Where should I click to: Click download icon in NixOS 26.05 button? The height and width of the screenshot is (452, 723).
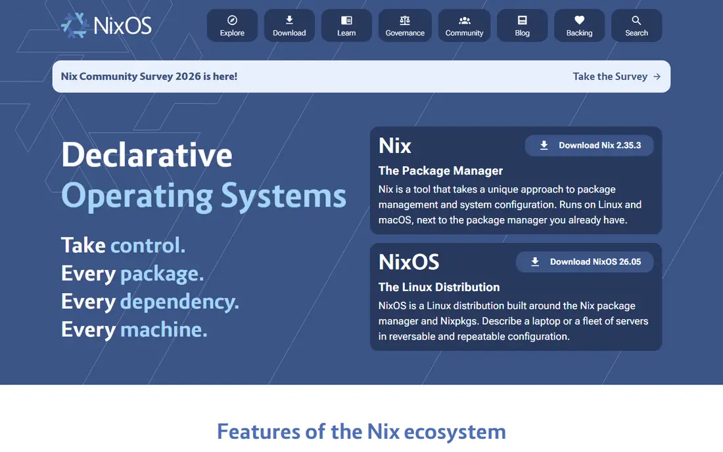coord(535,261)
